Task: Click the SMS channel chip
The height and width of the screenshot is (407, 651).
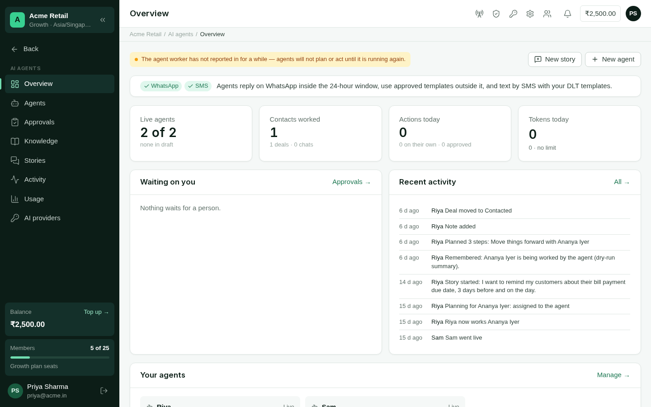Action: (198, 86)
